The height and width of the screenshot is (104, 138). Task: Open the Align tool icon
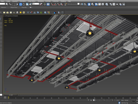[x=85, y=4]
